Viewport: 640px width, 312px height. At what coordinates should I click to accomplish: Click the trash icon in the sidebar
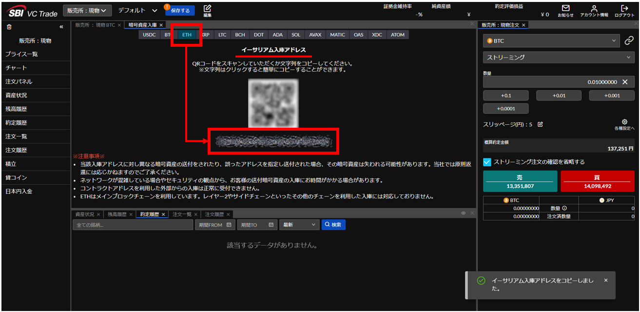9,27
